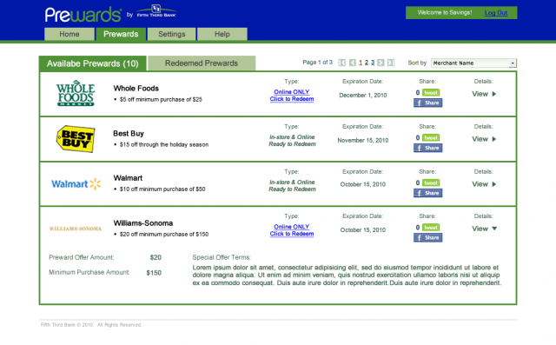The image size is (556, 345).
Task: Open the Sort by Merchant Name dropdown
Action: [x=473, y=63]
